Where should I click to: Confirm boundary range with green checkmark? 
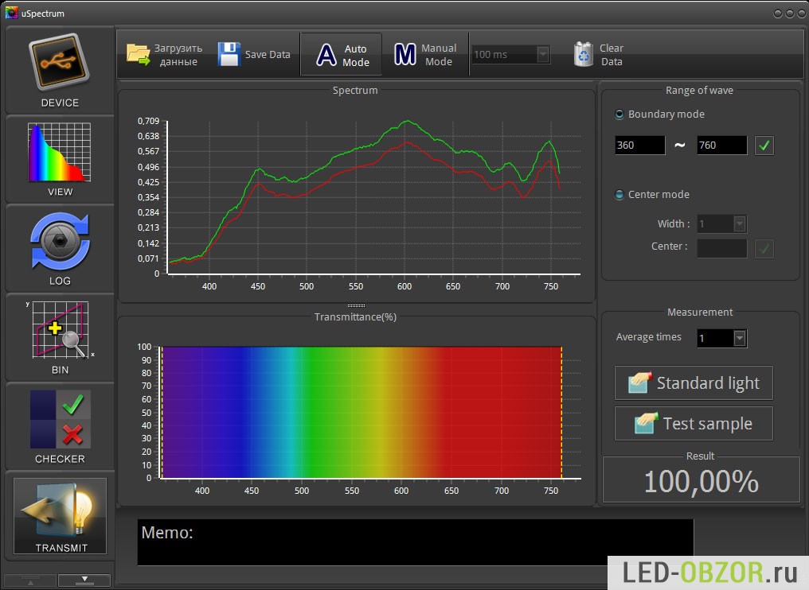click(764, 146)
